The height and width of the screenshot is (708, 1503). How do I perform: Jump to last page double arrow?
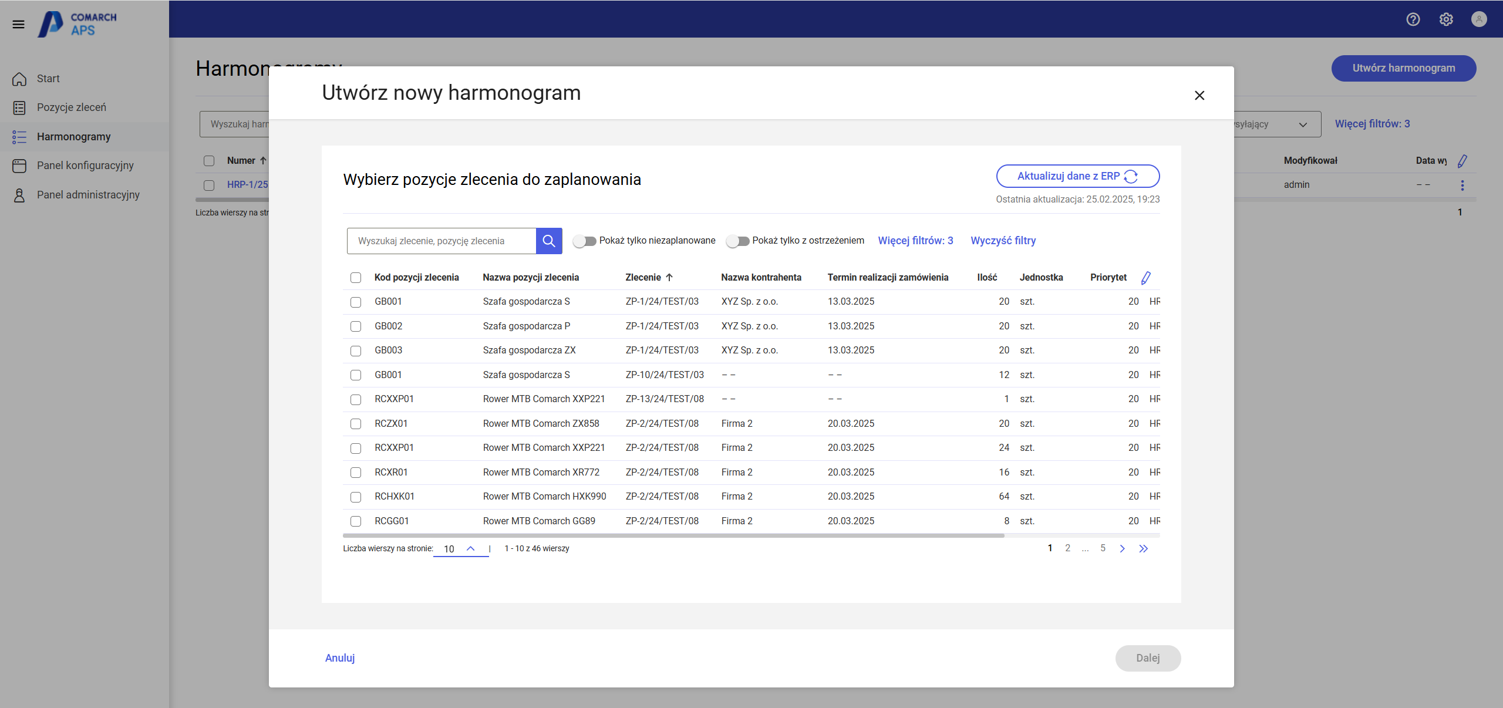point(1143,548)
